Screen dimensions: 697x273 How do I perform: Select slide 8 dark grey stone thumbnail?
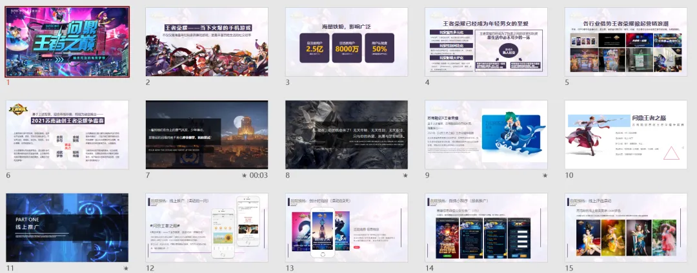coord(347,135)
